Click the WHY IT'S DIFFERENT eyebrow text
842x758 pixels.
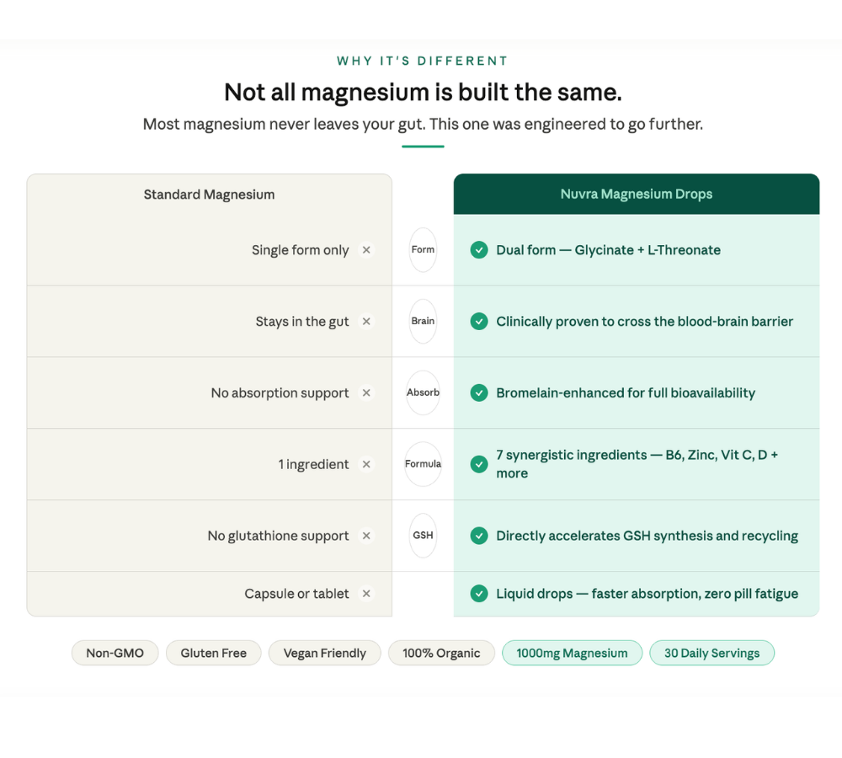pyautogui.click(x=423, y=61)
